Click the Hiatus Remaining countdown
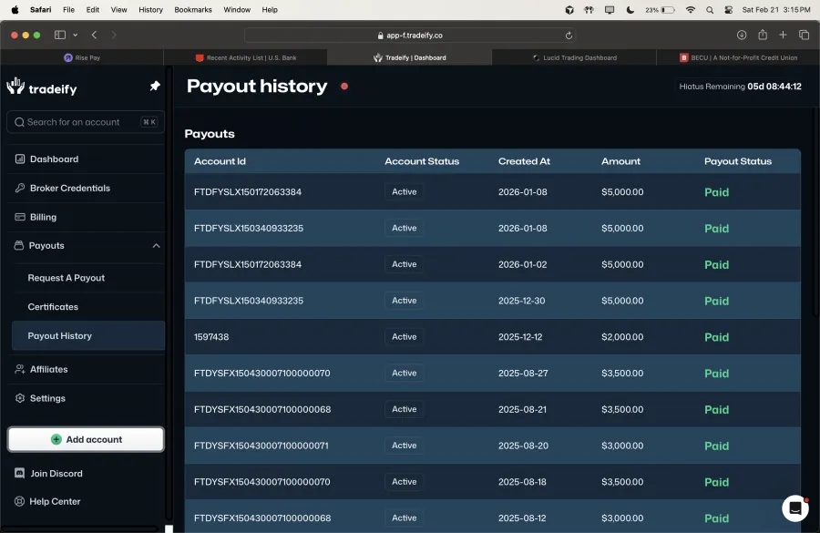Viewport: 820px width, 533px height. pos(740,87)
